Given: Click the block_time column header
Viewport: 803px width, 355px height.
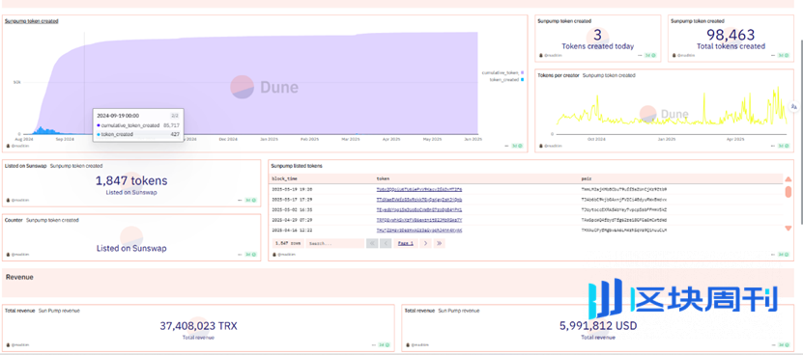Looking at the screenshot, I should click(x=285, y=179).
